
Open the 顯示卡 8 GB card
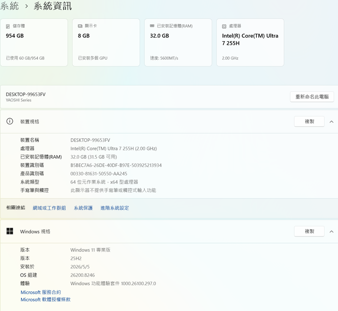[106, 42]
